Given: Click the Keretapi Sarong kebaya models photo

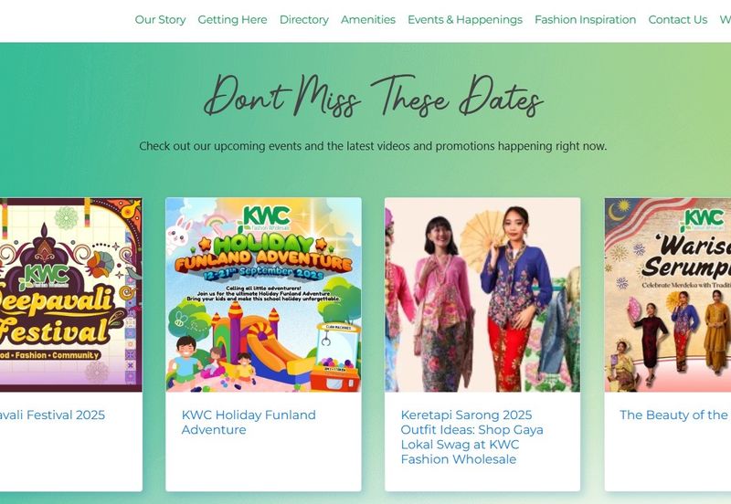Looking at the screenshot, I should (x=482, y=295).
